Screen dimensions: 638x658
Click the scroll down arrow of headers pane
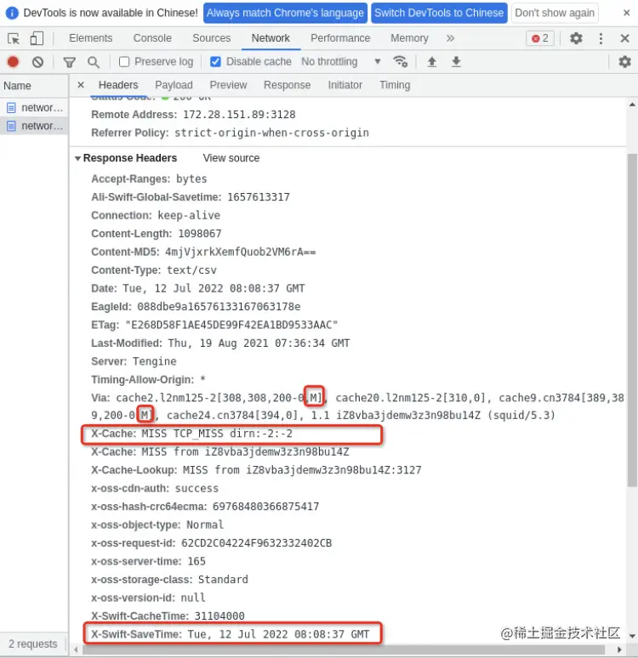pyautogui.click(x=632, y=636)
